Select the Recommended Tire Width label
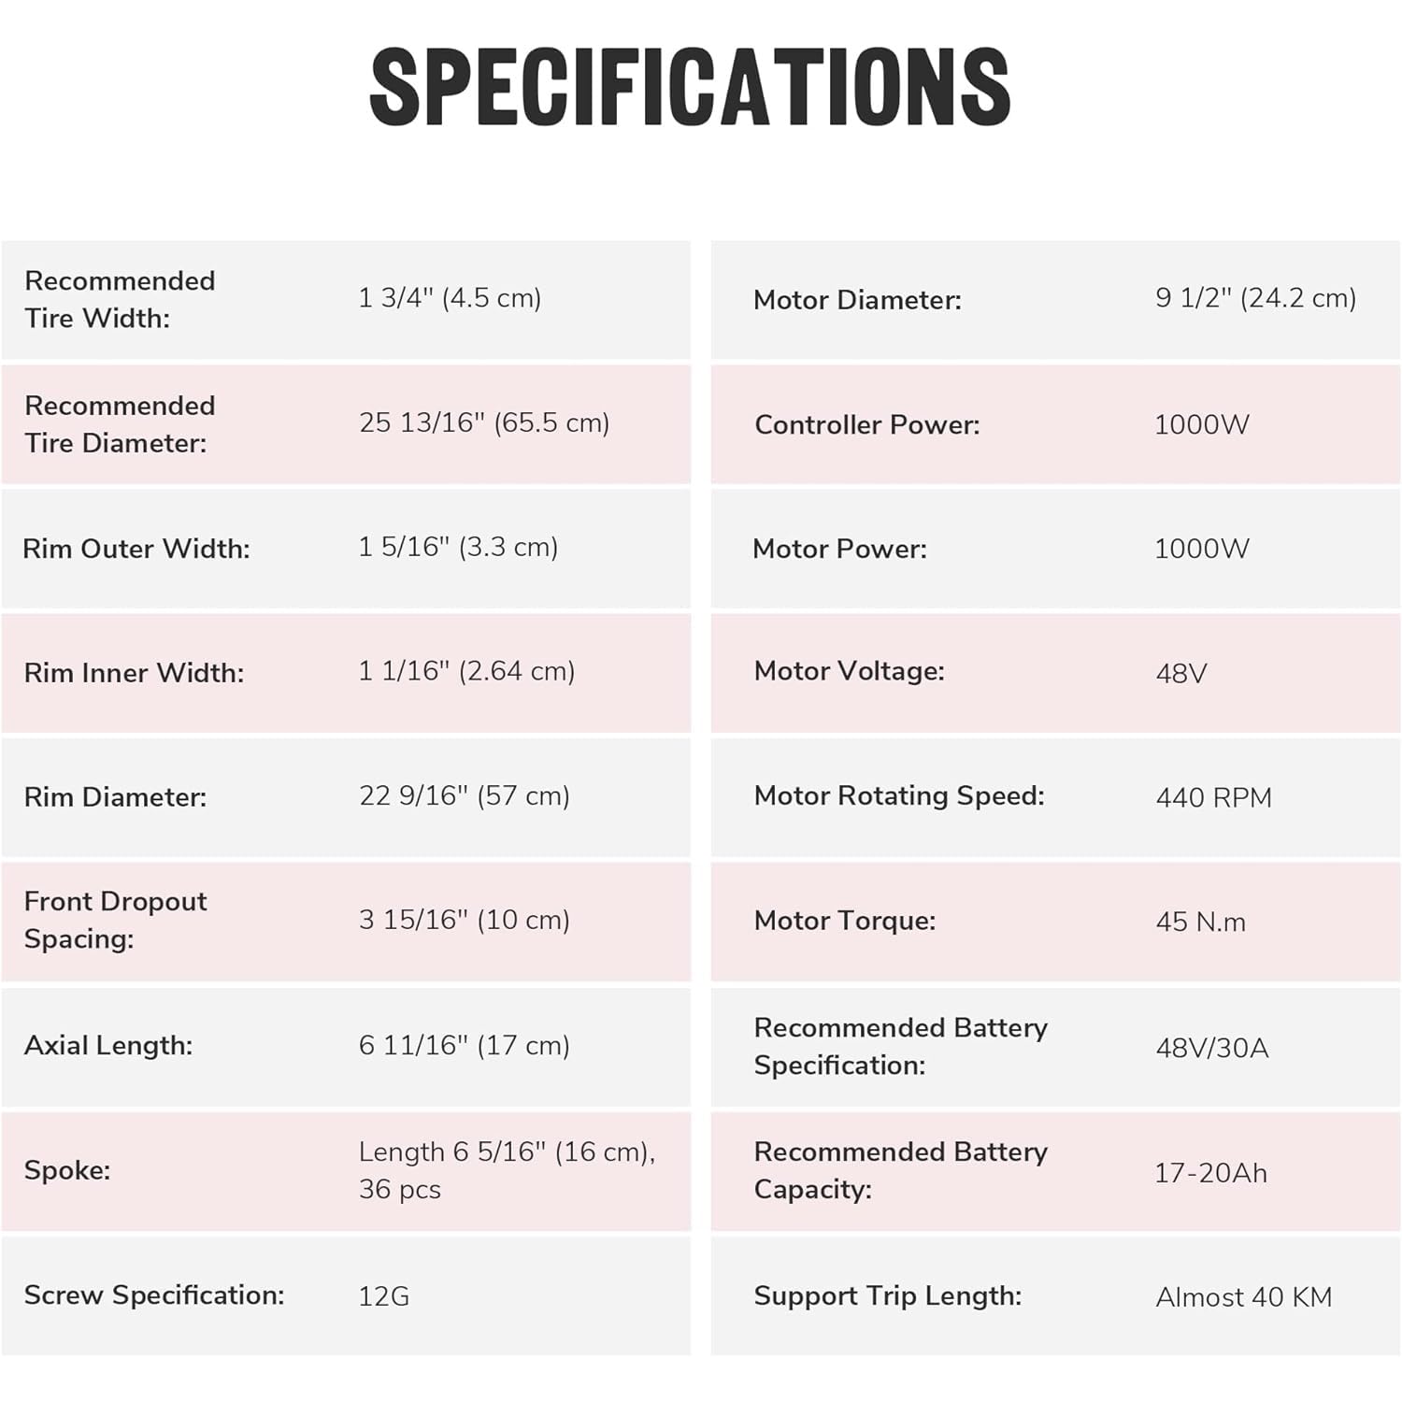This screenshot has height=1402, width=1402. point(120,299)
